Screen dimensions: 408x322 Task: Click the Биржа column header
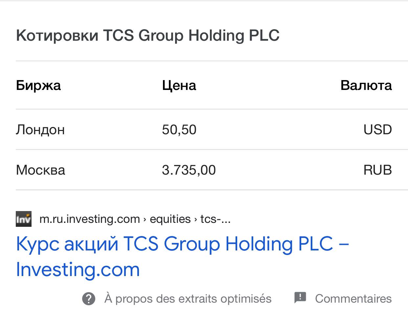click(x=38, y=85)
